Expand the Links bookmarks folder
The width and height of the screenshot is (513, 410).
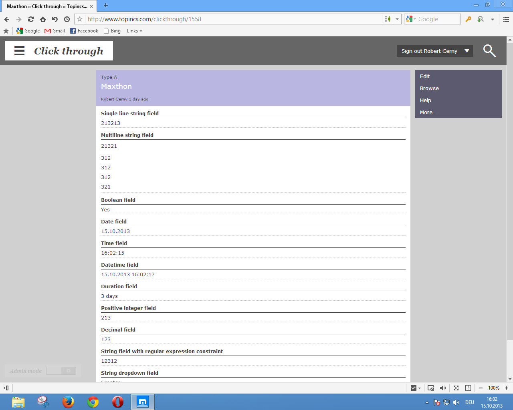point(134,31)
